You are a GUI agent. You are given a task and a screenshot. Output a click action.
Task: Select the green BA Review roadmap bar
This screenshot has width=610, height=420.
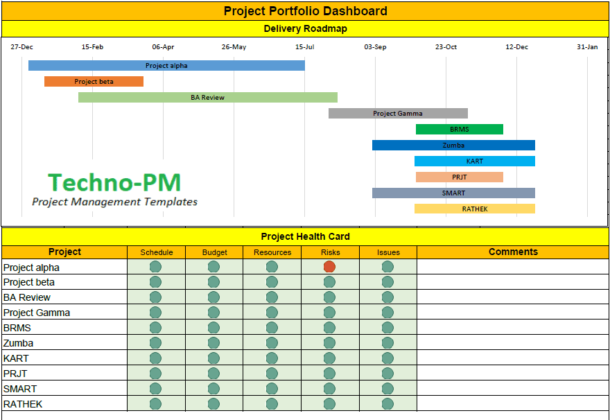point(207,98)
